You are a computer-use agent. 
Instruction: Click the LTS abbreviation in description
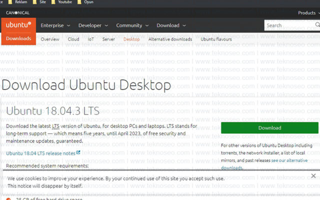click(x=55, y=126)
